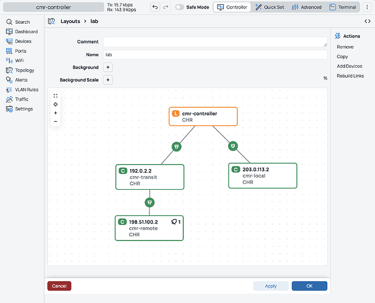This screenshot has width=375, height=303.
Task: Click link icon between controller and cmr-transit
Action: pos(177,147)
